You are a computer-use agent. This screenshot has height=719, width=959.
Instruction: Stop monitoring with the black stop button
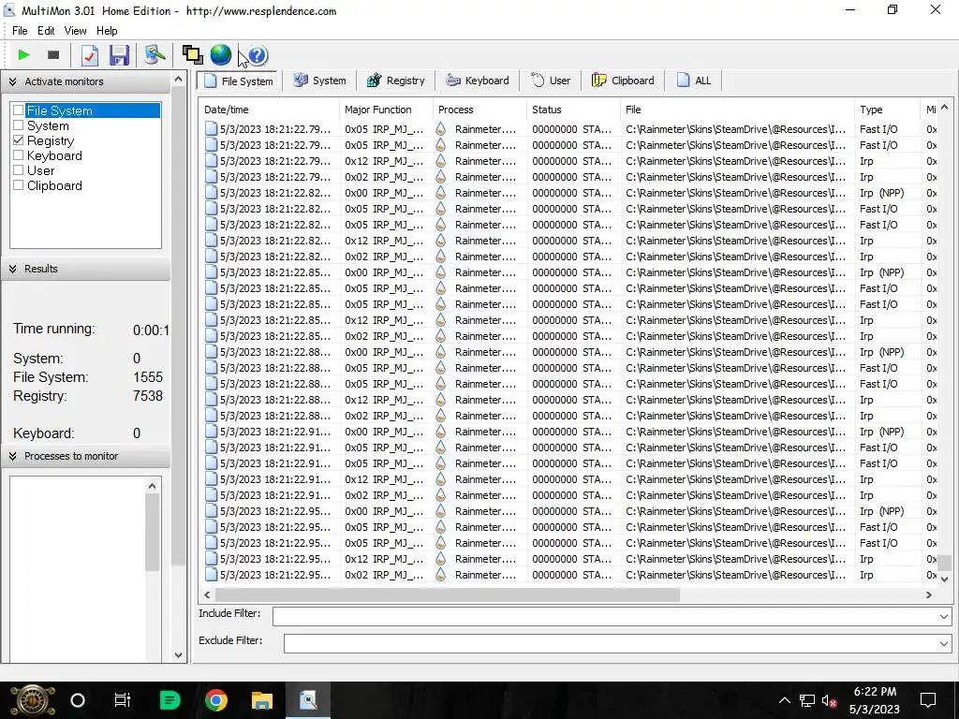tap(53, 55)
